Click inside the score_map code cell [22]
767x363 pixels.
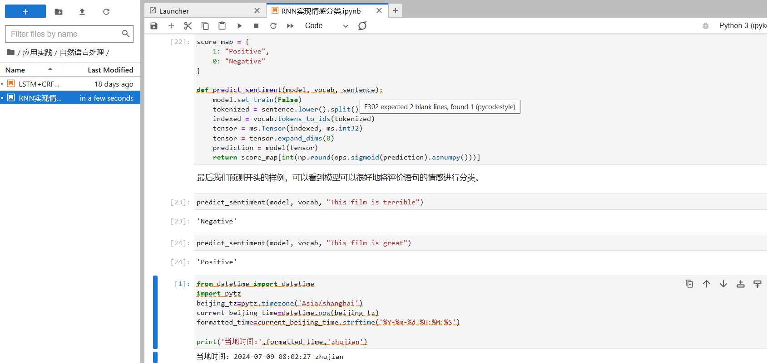480,100
